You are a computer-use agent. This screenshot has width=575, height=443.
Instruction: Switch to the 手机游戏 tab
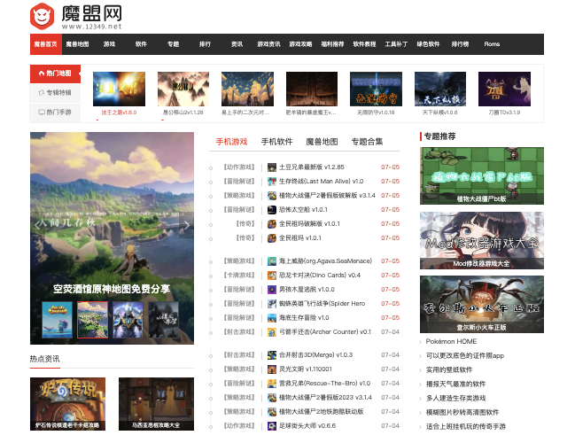[231, 142]
